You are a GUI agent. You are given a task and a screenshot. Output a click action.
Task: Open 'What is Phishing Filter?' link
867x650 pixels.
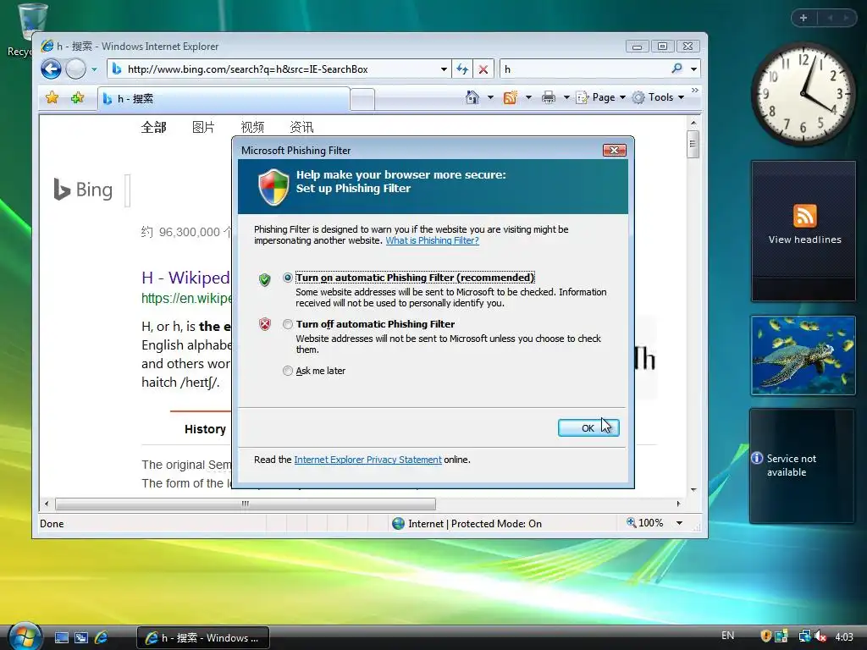[433, 240]
